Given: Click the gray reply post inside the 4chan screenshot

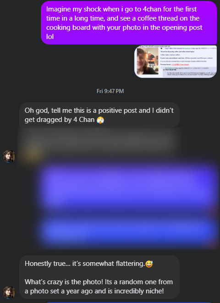Looking at the screenshot, I should click(189, 72).
